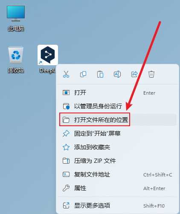Select the 此电脑 desktop icon
180x214 pixels.
tap(16, 18)
